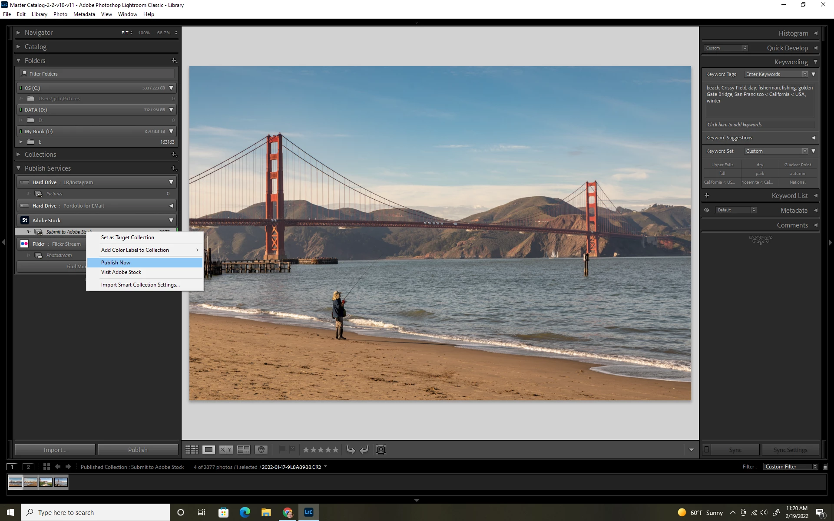
Task: Toggle the Metadata panel eye switch
Action: pos(707,210)
